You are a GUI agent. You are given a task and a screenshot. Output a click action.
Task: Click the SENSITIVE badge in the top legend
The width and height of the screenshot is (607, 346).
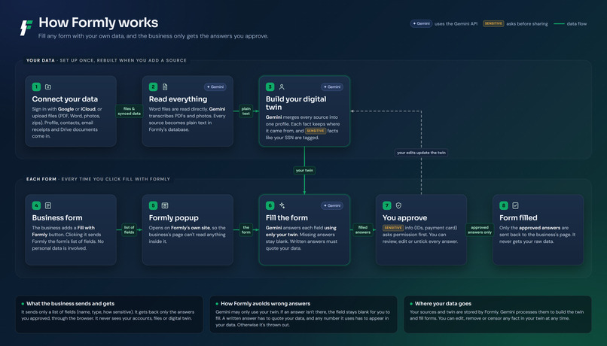pos(493,23)
